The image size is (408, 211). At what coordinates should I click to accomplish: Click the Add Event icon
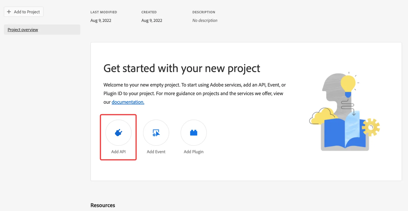point(156,133)
